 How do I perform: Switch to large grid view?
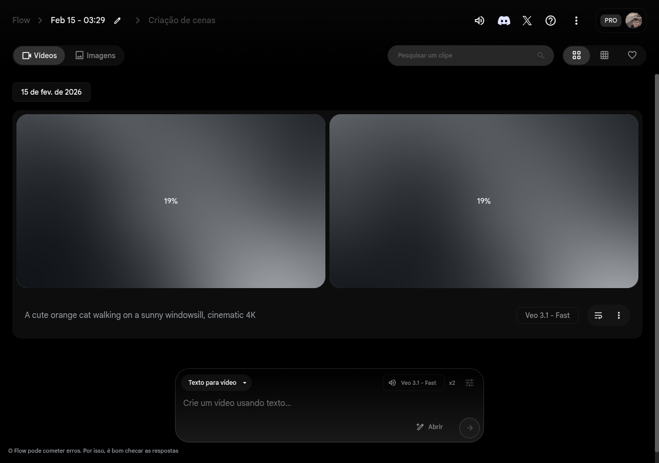[577, 56]
